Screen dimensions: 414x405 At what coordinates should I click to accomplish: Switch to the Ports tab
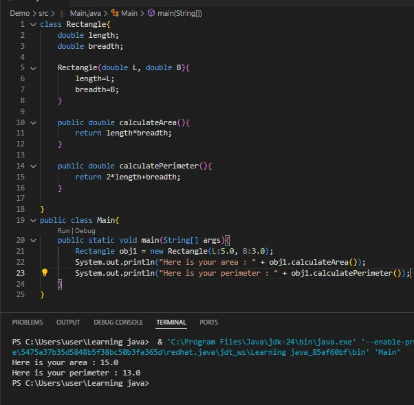point(208,322)
